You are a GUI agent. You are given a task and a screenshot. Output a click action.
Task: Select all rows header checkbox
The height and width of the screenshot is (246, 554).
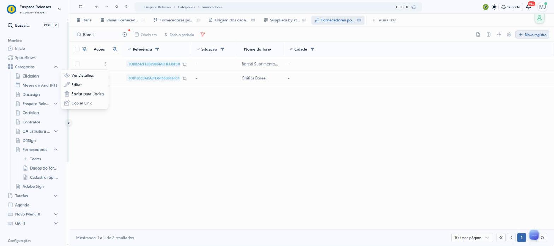click(77, 49)
